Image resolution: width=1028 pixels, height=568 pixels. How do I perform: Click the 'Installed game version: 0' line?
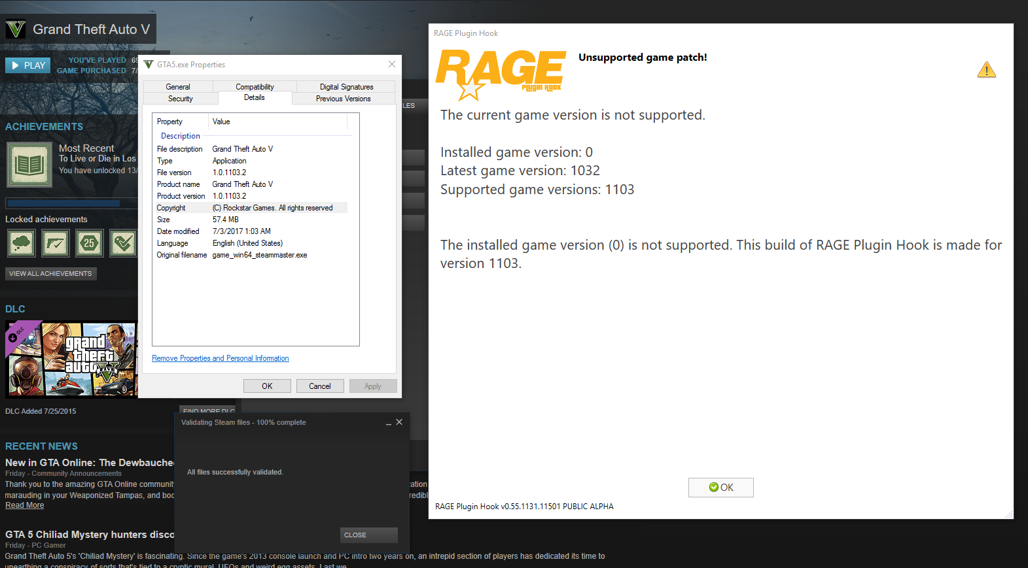click(x=516, y=152)
